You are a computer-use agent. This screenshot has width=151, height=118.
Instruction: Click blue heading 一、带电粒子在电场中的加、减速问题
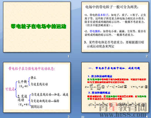(114, 68)
